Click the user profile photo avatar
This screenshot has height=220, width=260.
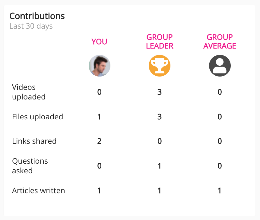pos(99,66)
